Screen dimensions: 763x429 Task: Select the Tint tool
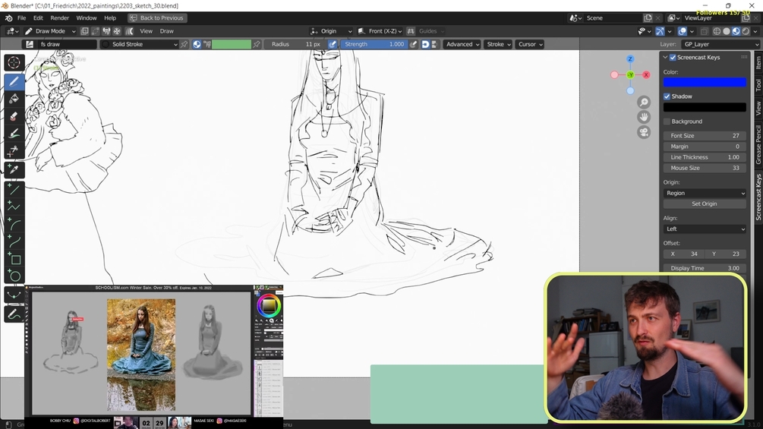[14, 134]
